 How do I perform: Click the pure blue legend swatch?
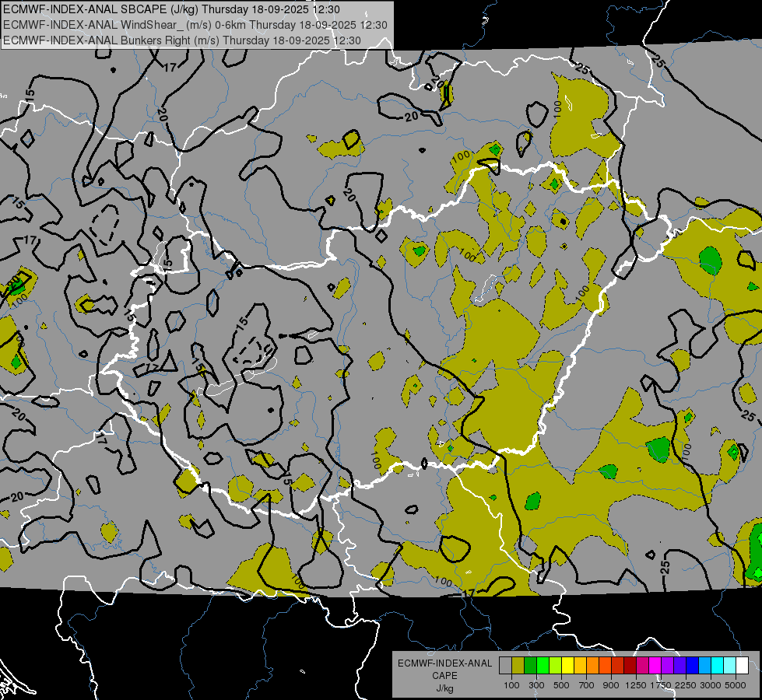click(x=692, y=666)
